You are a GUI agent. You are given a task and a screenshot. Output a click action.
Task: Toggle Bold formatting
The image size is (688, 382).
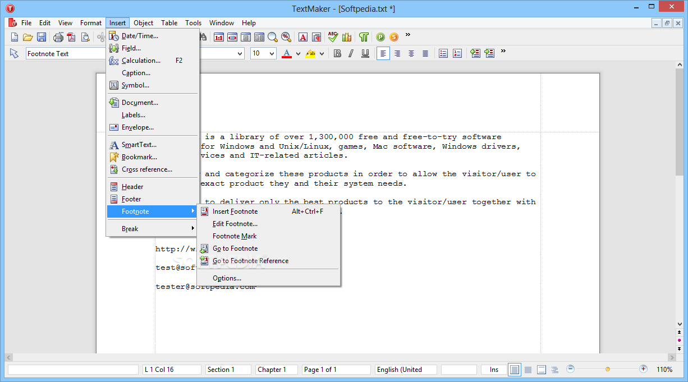pos(337,53)
